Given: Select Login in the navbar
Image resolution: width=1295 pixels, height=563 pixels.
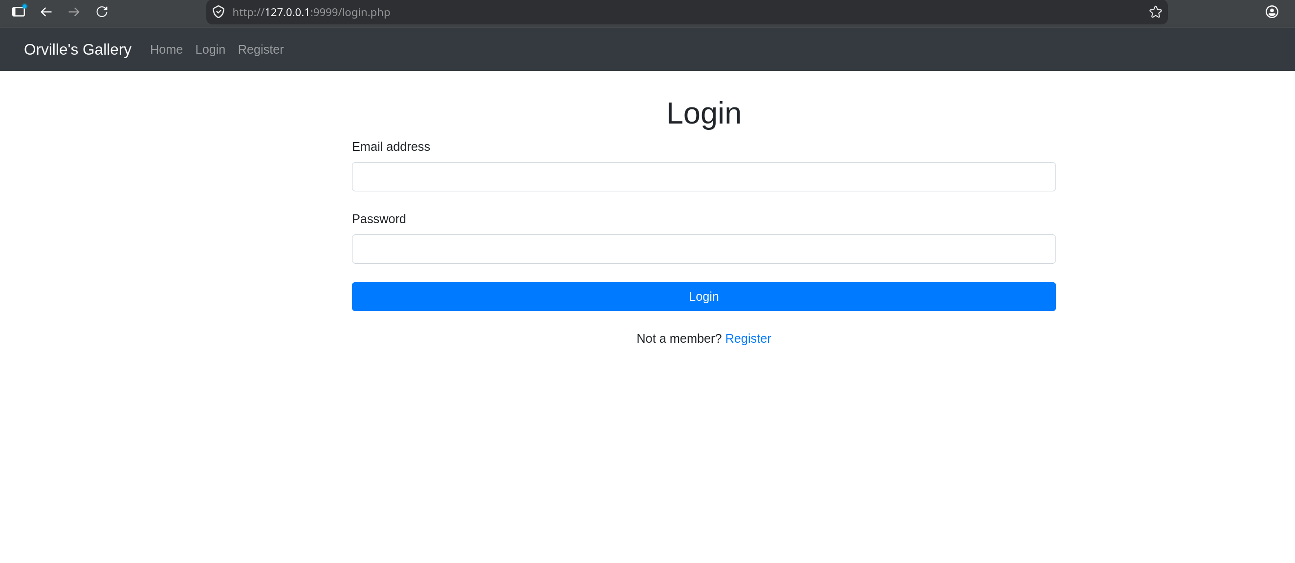Looking at the screenshot, I should coord(210,49).
